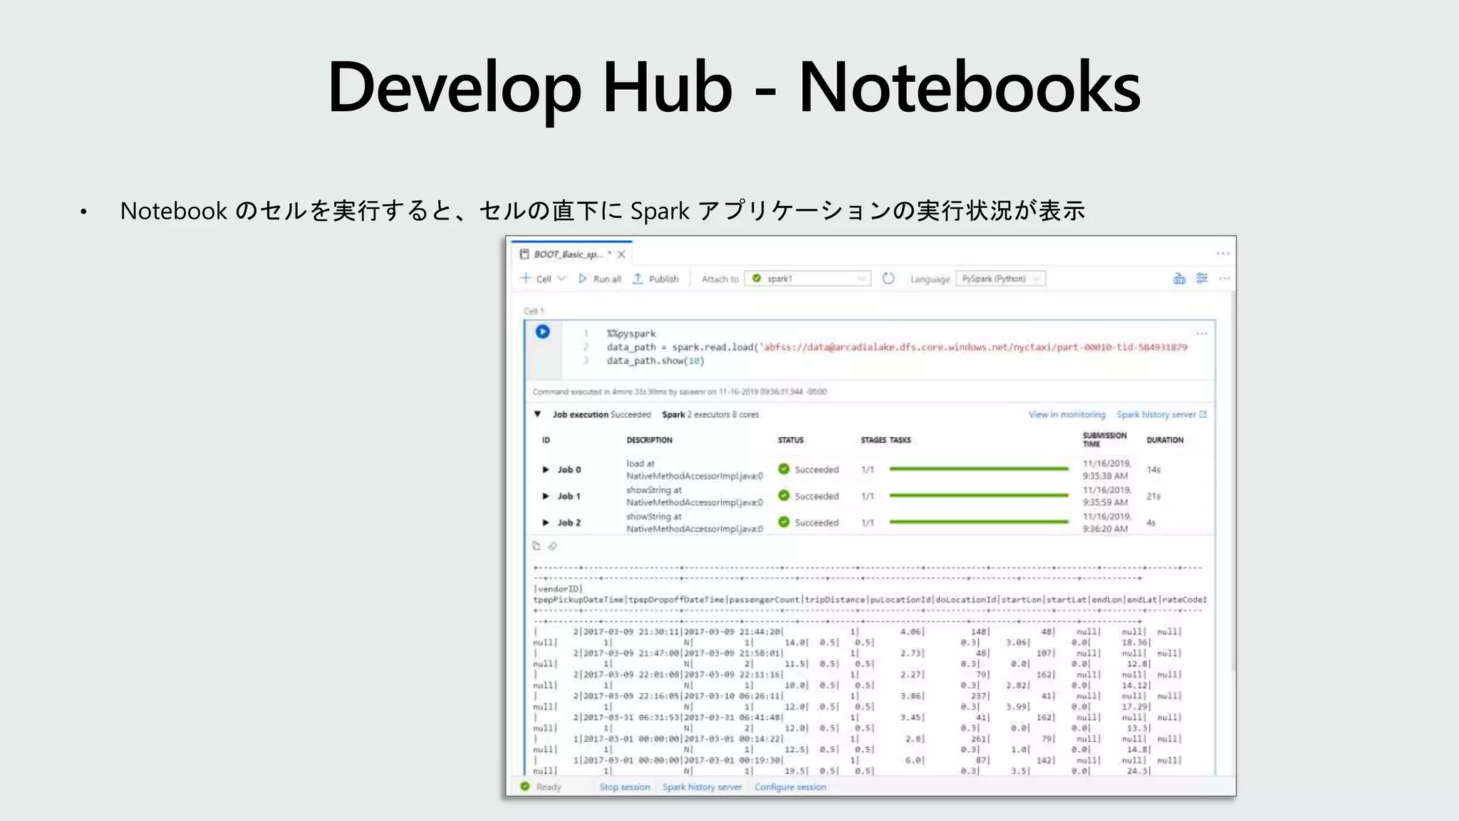This screenshot has width=1459, height=821.
Task: Click Stop session in status bar
Action: 625,787
